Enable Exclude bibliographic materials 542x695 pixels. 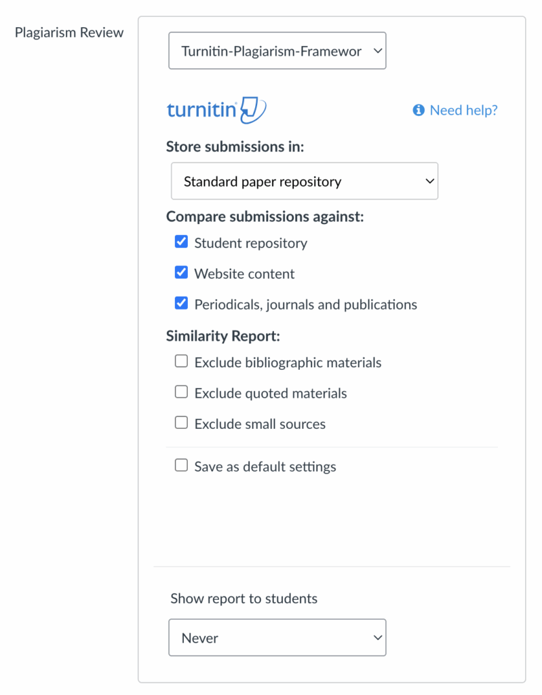181,361
